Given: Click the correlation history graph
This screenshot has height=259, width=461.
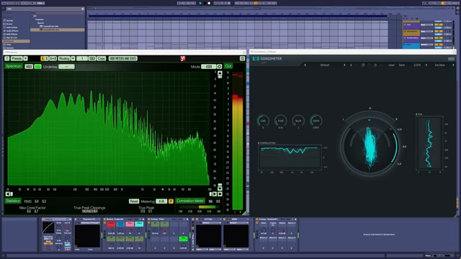Looking at the screenshot, I should tap(290, 158).
